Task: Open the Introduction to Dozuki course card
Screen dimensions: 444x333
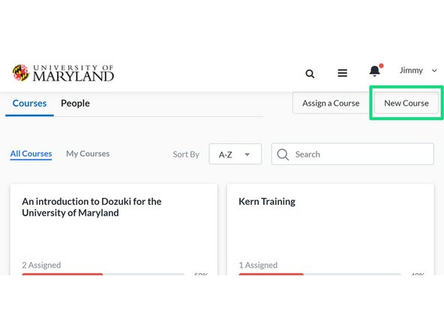Action: 114,229
